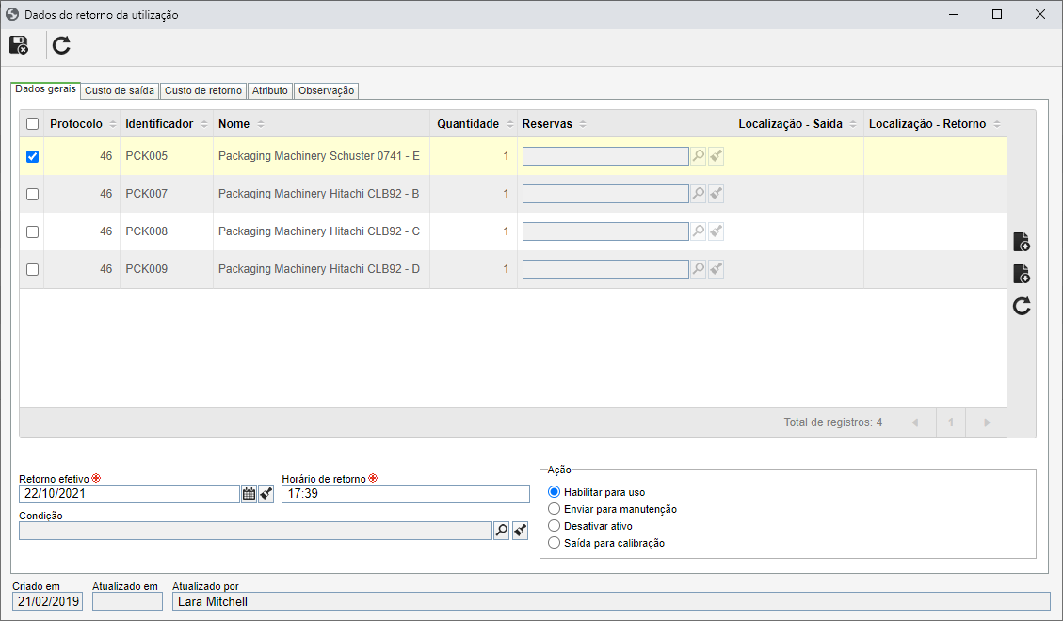This screenshot has height=621, width=1063.
Task: Open calendar picker for Retorno efetivo
Action: point(249,494)
